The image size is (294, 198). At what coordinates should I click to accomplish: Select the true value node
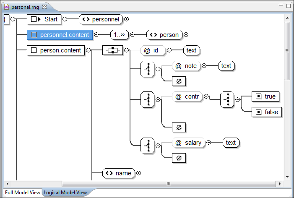coord(265,96)
